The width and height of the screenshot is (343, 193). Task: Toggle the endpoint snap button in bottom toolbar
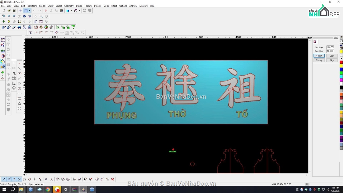[4, 179]
